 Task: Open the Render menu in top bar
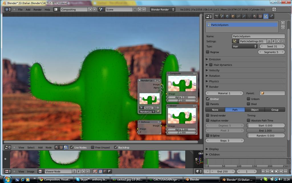[x=37, y=9]
